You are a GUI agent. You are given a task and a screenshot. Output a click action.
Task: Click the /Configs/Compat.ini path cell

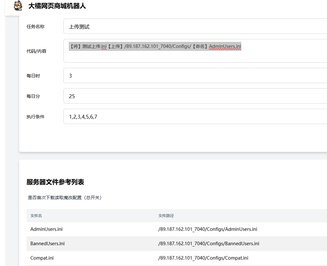coord(203,258)
